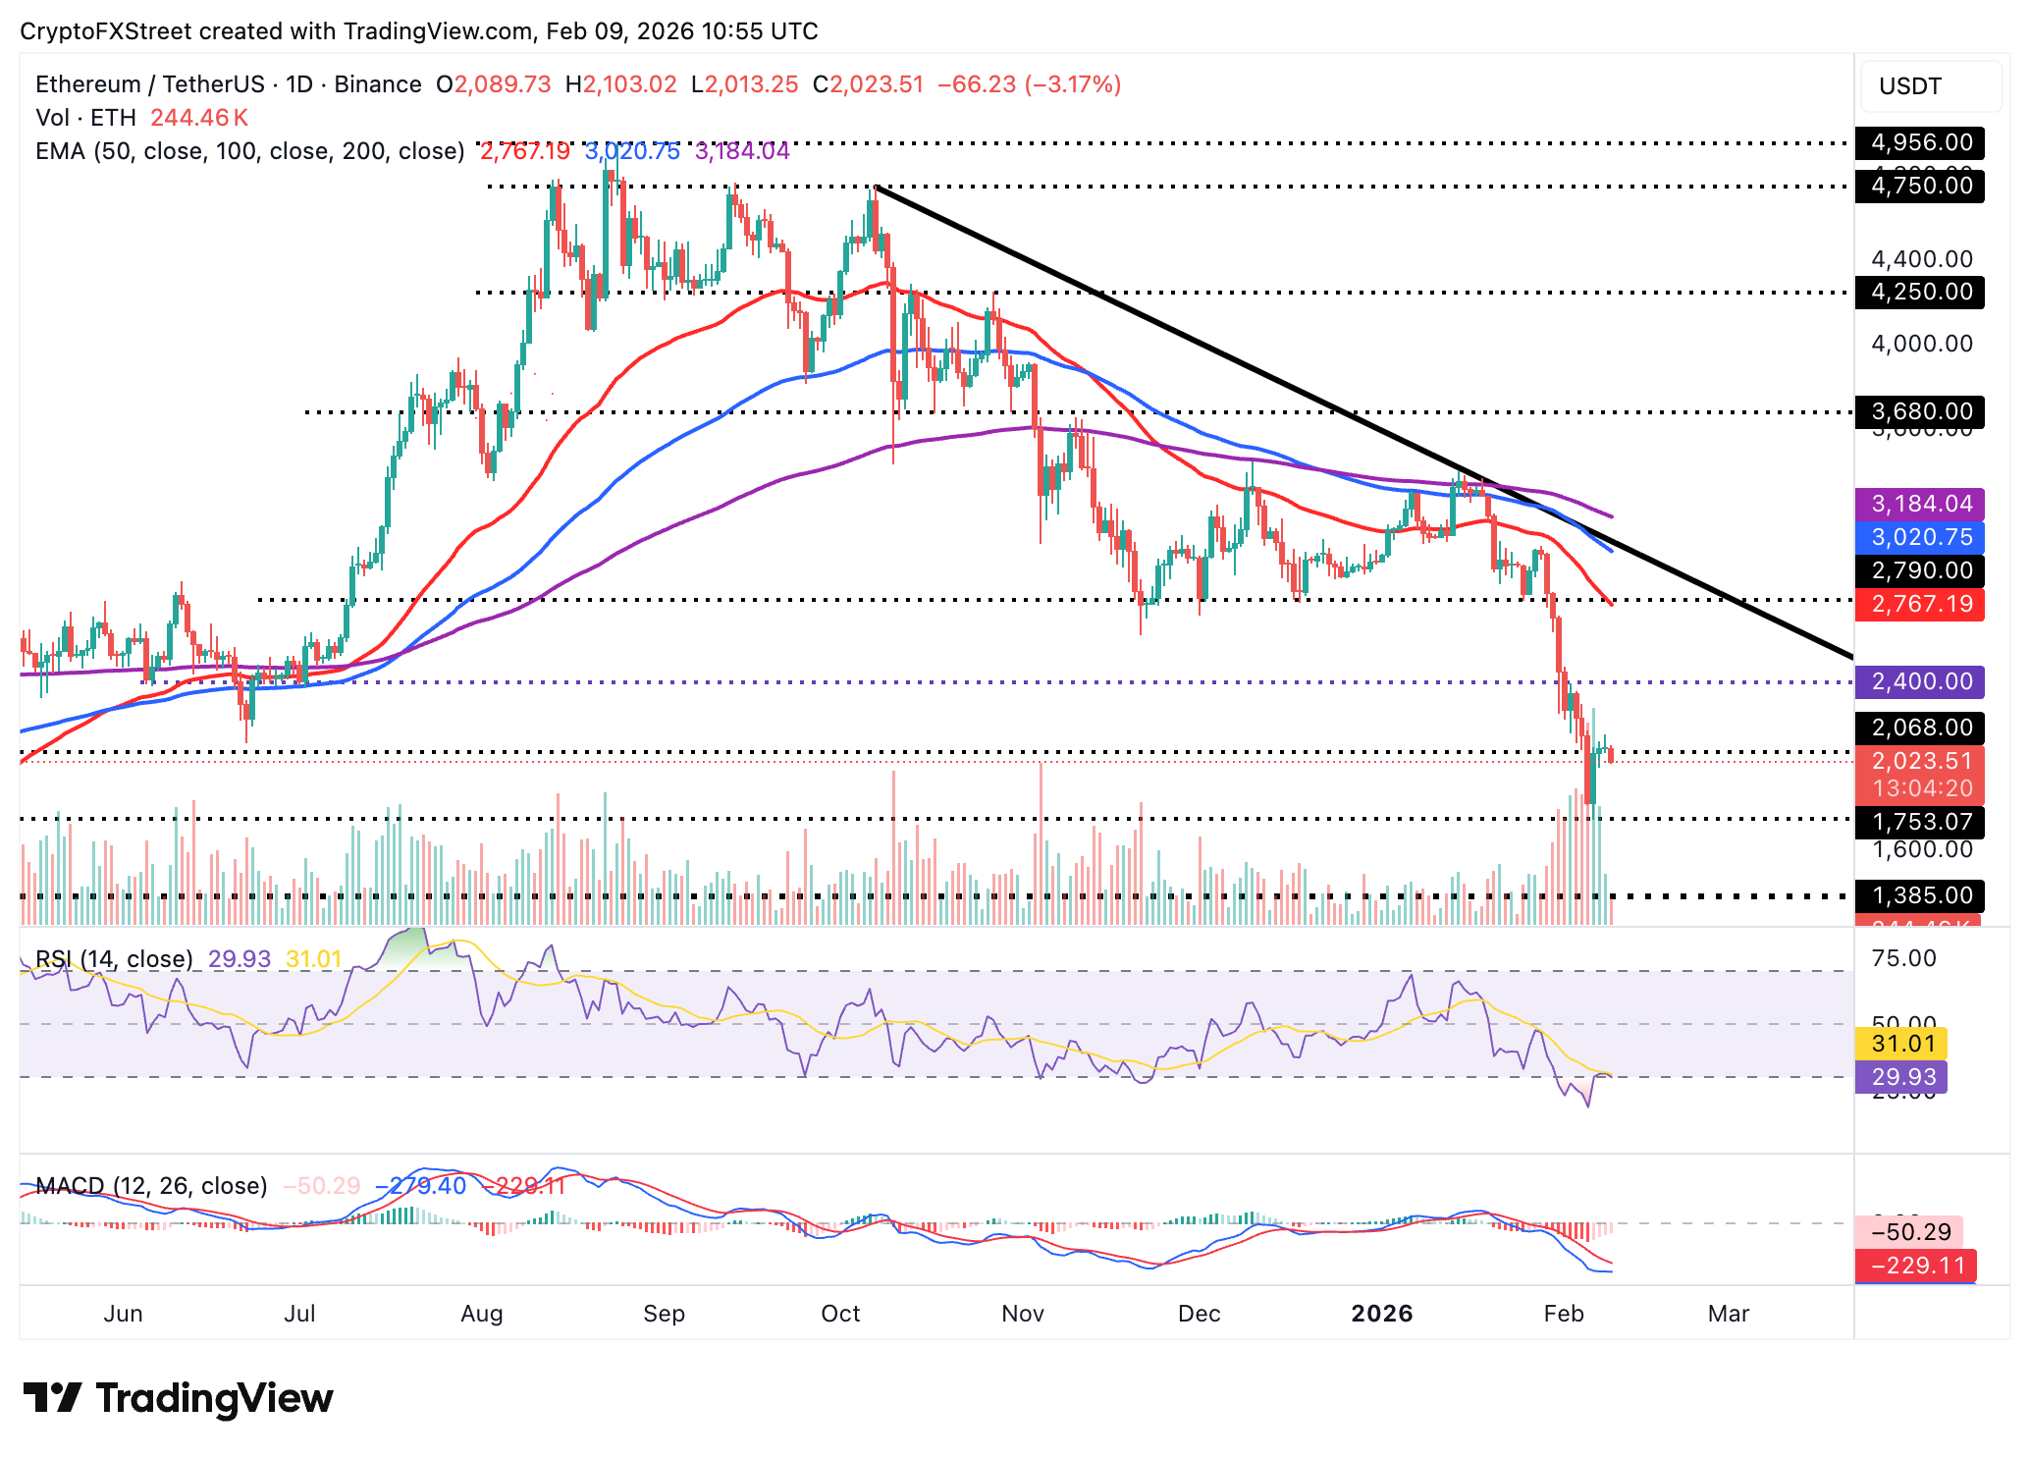Select the purple 2,400.00 level label
The width and height of the screenshot is (2030, 1457).
[x=1919, y=681]
